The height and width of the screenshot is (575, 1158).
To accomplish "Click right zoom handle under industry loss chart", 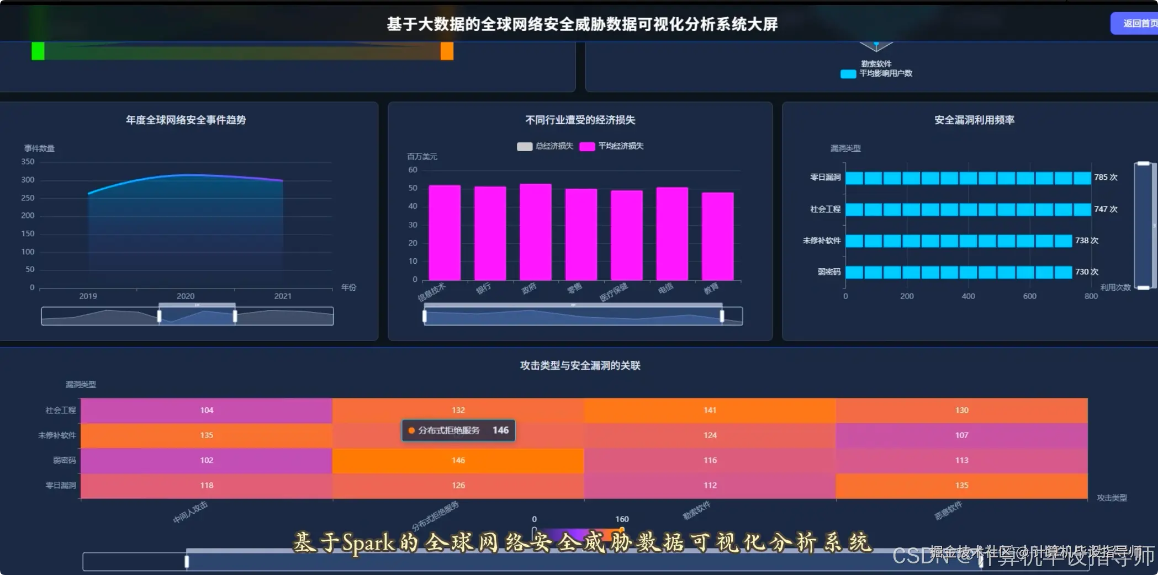I will (722, 316).
